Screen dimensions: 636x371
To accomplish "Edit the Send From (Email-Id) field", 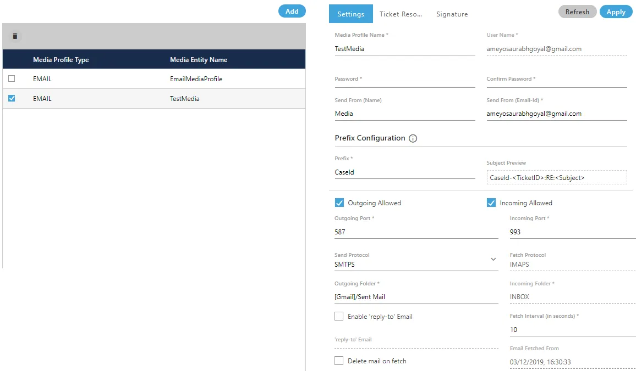I will tap(557, 114).
